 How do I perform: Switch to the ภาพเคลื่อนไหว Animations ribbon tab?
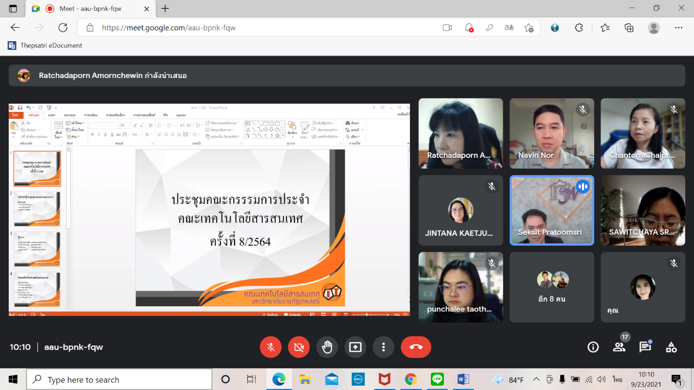click(x=115, y=115)
